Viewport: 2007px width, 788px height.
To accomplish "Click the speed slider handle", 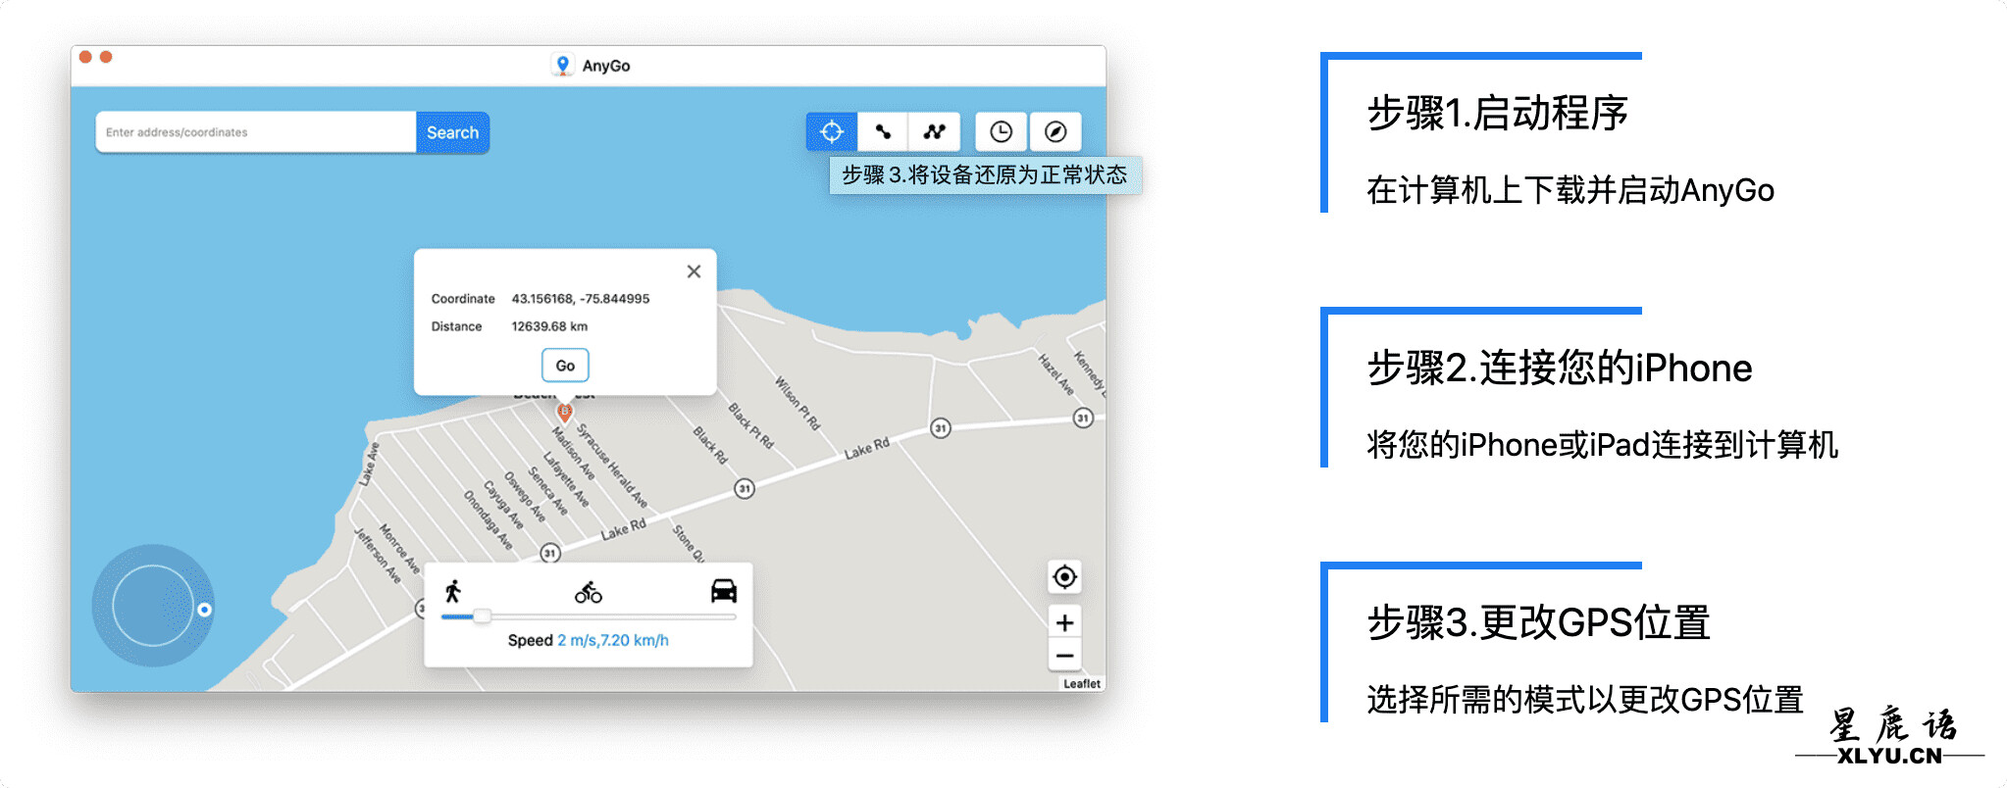I will point(482,616).
